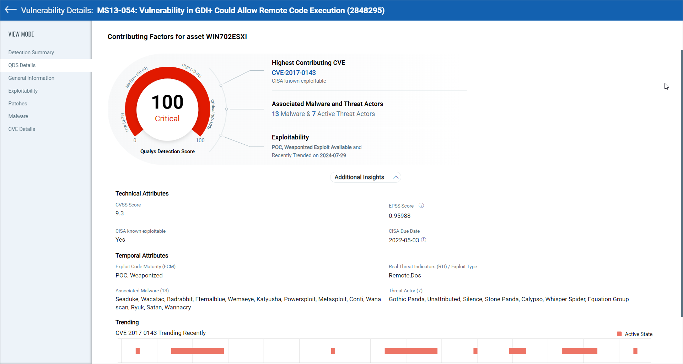The image size is (683, 364).
Task: Open Patches view
Action: tap(18, 104)
